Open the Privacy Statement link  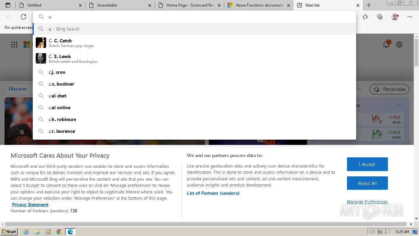[30, 205]
